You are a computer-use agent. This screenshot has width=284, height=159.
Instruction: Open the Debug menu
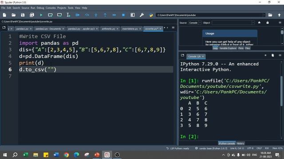[x=40, y=8]
